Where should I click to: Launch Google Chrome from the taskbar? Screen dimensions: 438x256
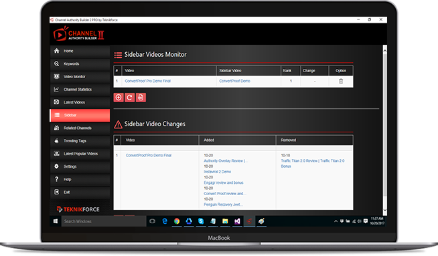click(177, 221)
